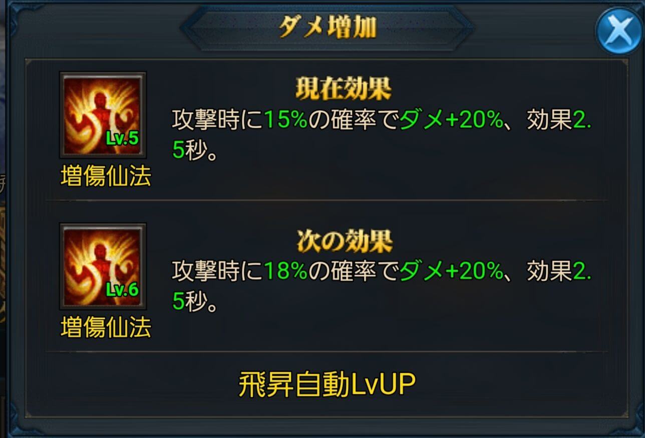Click the ダメ増加 title banner
The width and height of the screenshot is (645, 438).
click(328, 29)
